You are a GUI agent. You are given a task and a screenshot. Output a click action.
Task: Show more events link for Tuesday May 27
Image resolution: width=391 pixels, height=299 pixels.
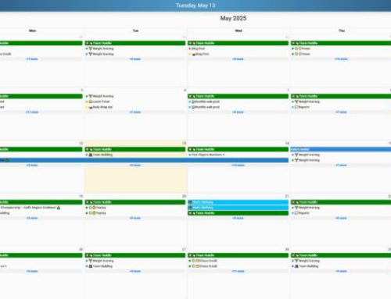coord(135,271)
